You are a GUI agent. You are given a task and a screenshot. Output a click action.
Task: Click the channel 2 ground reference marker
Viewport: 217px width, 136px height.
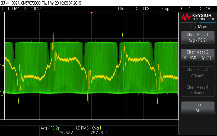coord(2,93)
